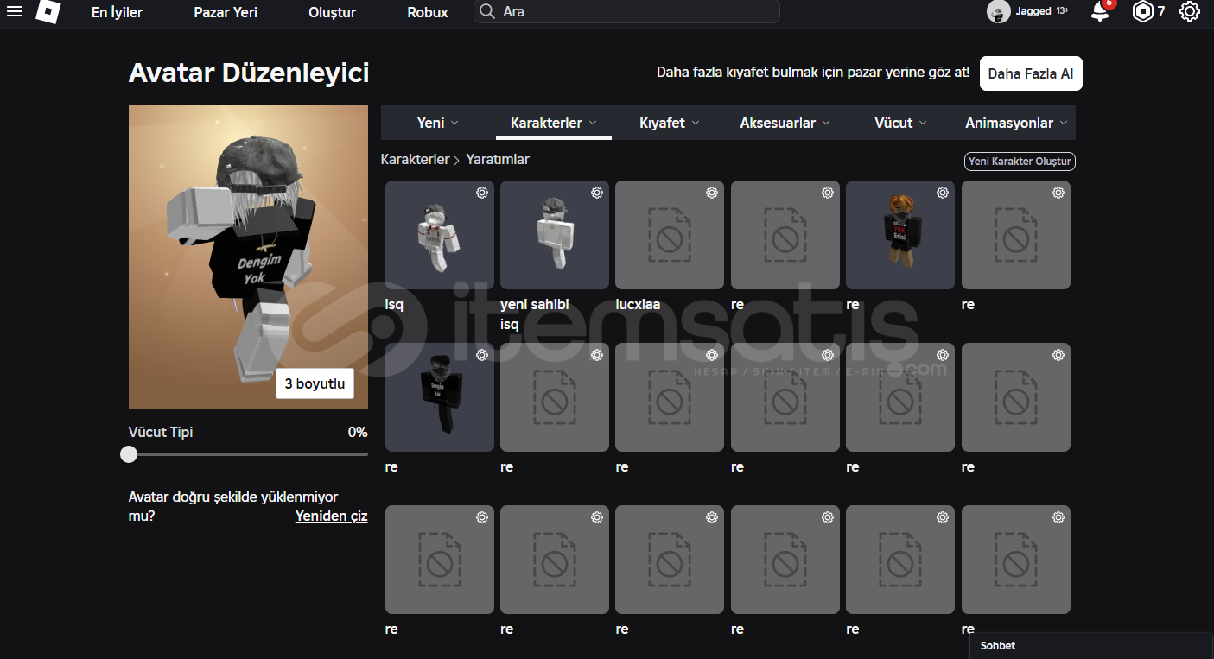1214x659 pixels.
Task: Click the Vücut Tipi slider handle
Action: click(x=129, y=454)
